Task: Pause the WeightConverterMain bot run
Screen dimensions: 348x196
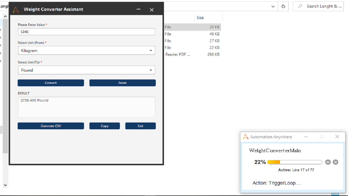Action: [x=328, y=162]
